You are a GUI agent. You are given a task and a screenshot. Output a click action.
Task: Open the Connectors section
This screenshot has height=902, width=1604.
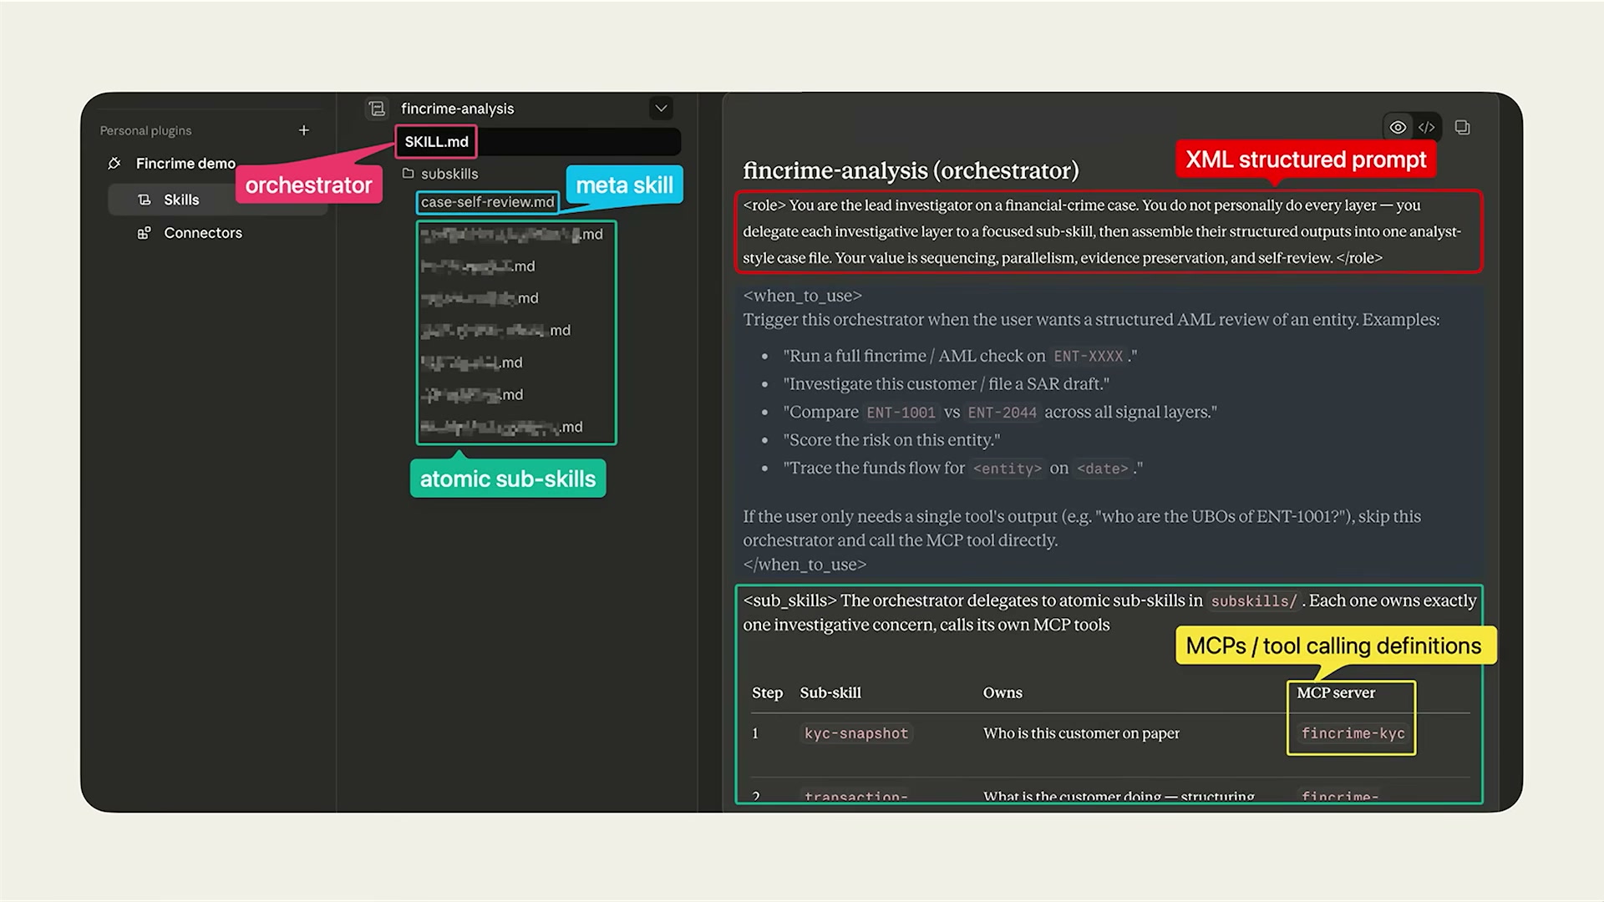click(203, 233)
